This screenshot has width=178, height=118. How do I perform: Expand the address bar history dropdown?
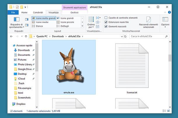point(122,37)
